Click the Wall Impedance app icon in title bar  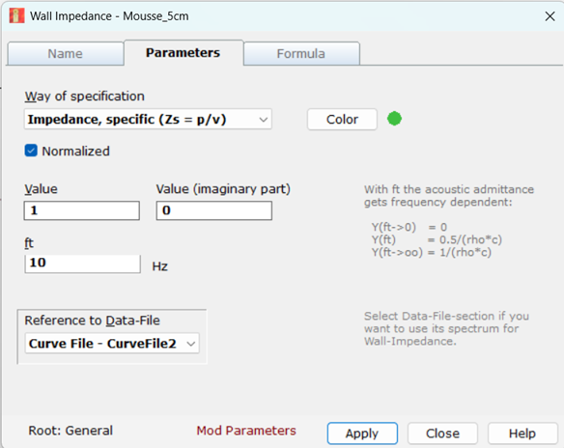click(x=16, y=15)
